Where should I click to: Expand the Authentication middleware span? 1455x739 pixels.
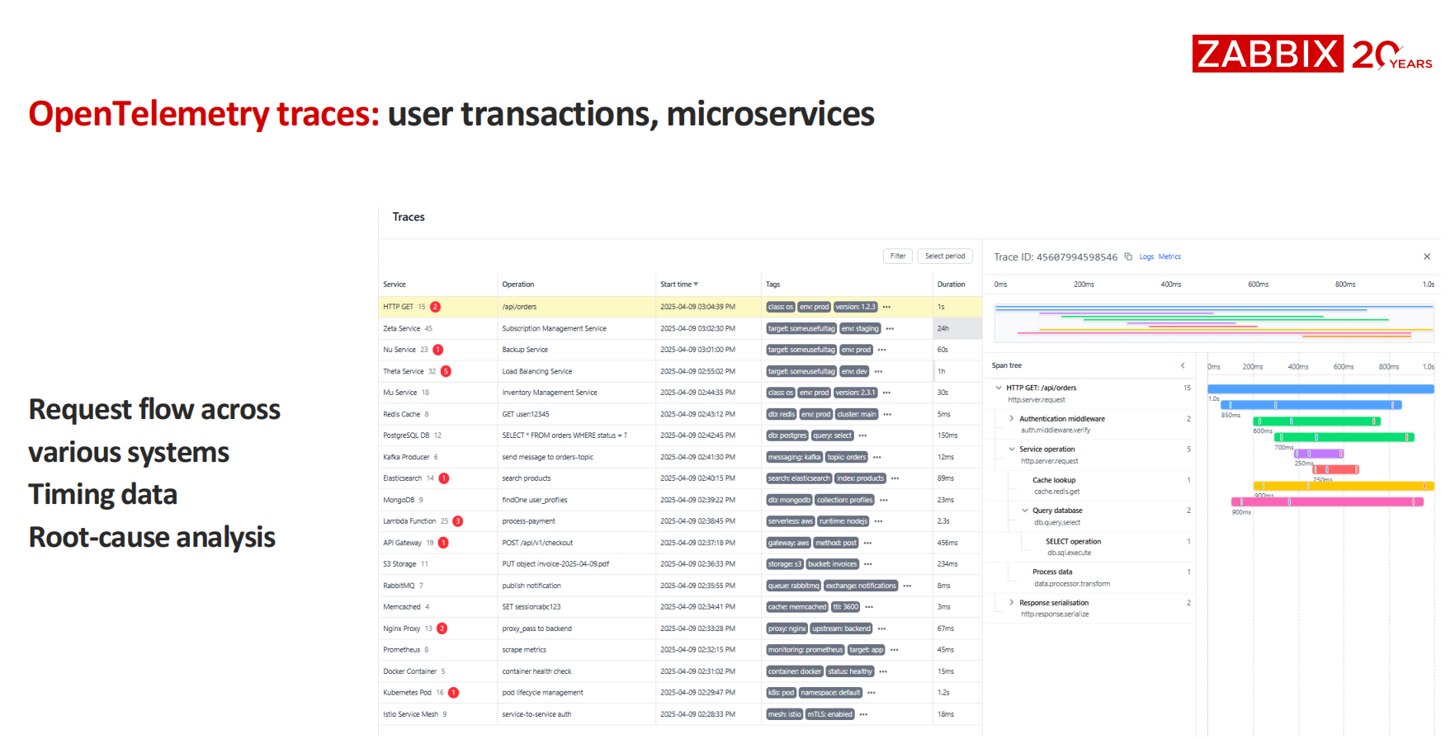click(1012, 419)
